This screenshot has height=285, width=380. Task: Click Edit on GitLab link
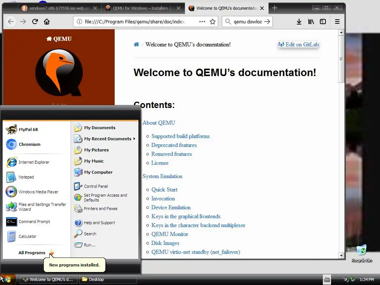[299, 45]
